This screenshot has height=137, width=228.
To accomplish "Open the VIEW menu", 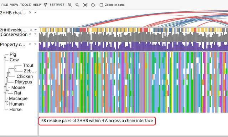I will point(14,5).
